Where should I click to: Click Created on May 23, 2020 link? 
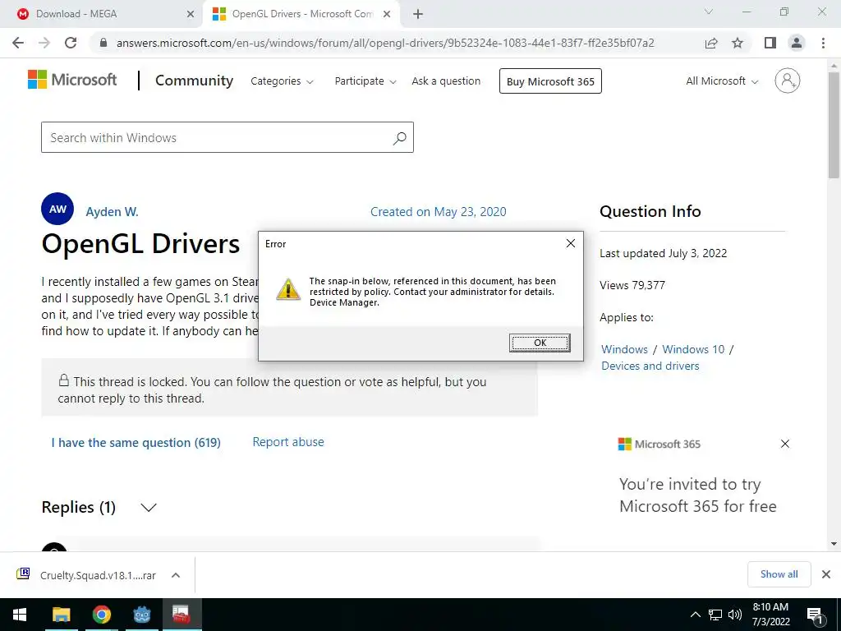[x=439, y=212]
